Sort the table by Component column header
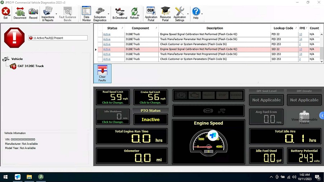 (140, 28)
